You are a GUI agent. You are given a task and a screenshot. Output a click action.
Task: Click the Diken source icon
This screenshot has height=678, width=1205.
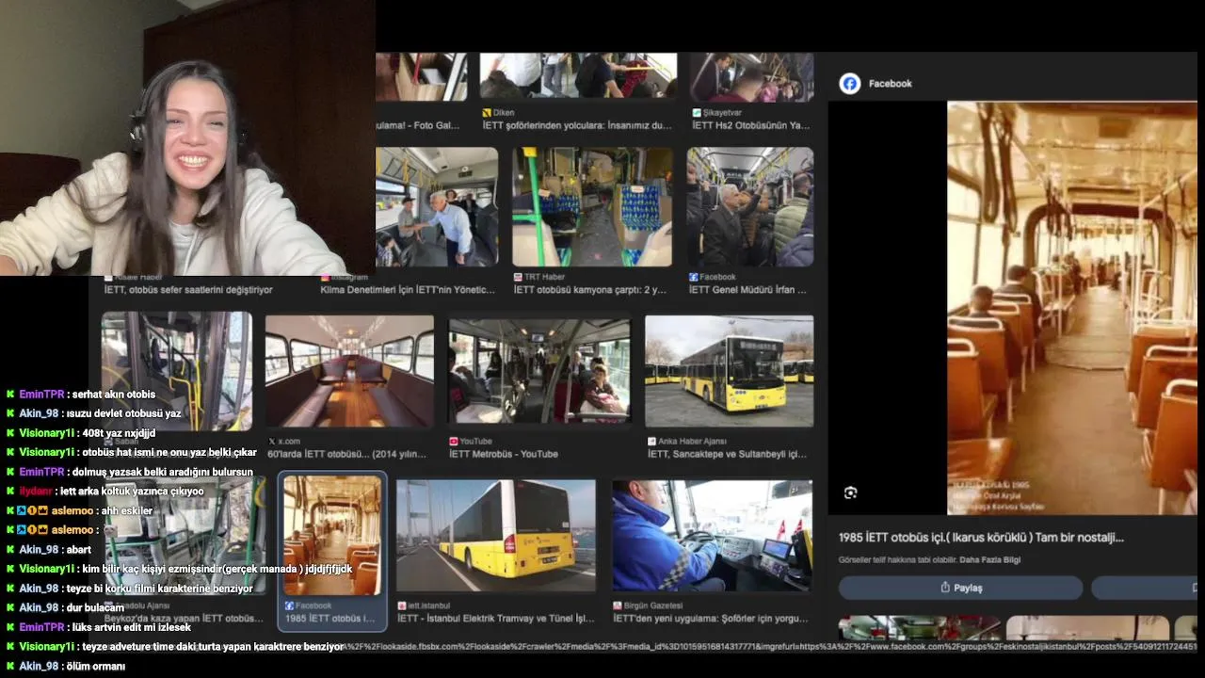(487, 112)
